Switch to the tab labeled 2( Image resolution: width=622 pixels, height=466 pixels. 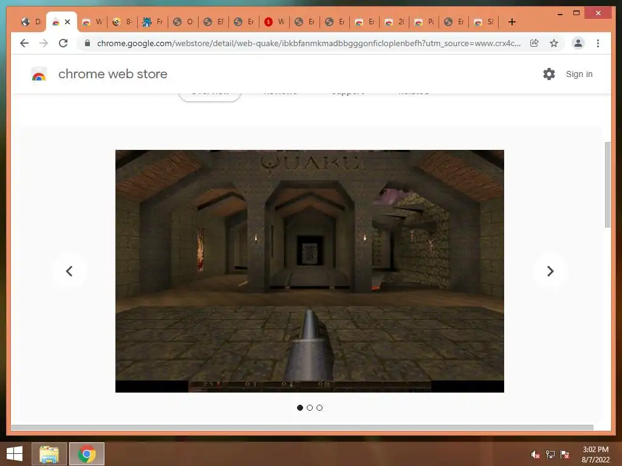coord(395,22)
